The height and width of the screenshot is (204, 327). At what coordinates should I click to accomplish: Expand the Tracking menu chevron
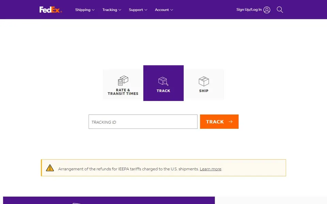(x=120, y=10)
